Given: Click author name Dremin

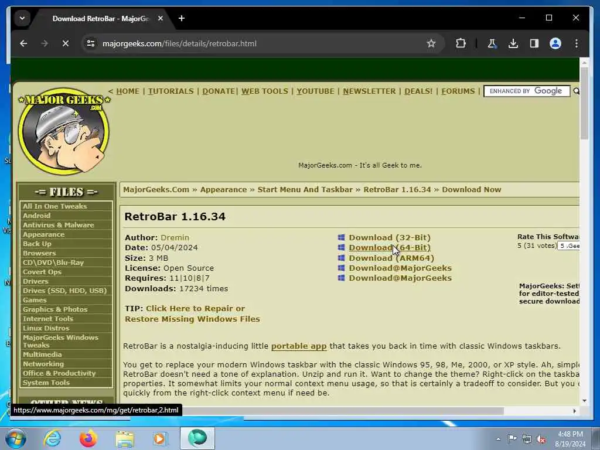Looking at the screenshot, I should (175, 238).
